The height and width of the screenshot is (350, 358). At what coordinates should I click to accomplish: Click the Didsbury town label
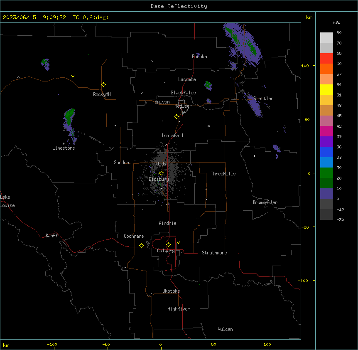[159, 179]
